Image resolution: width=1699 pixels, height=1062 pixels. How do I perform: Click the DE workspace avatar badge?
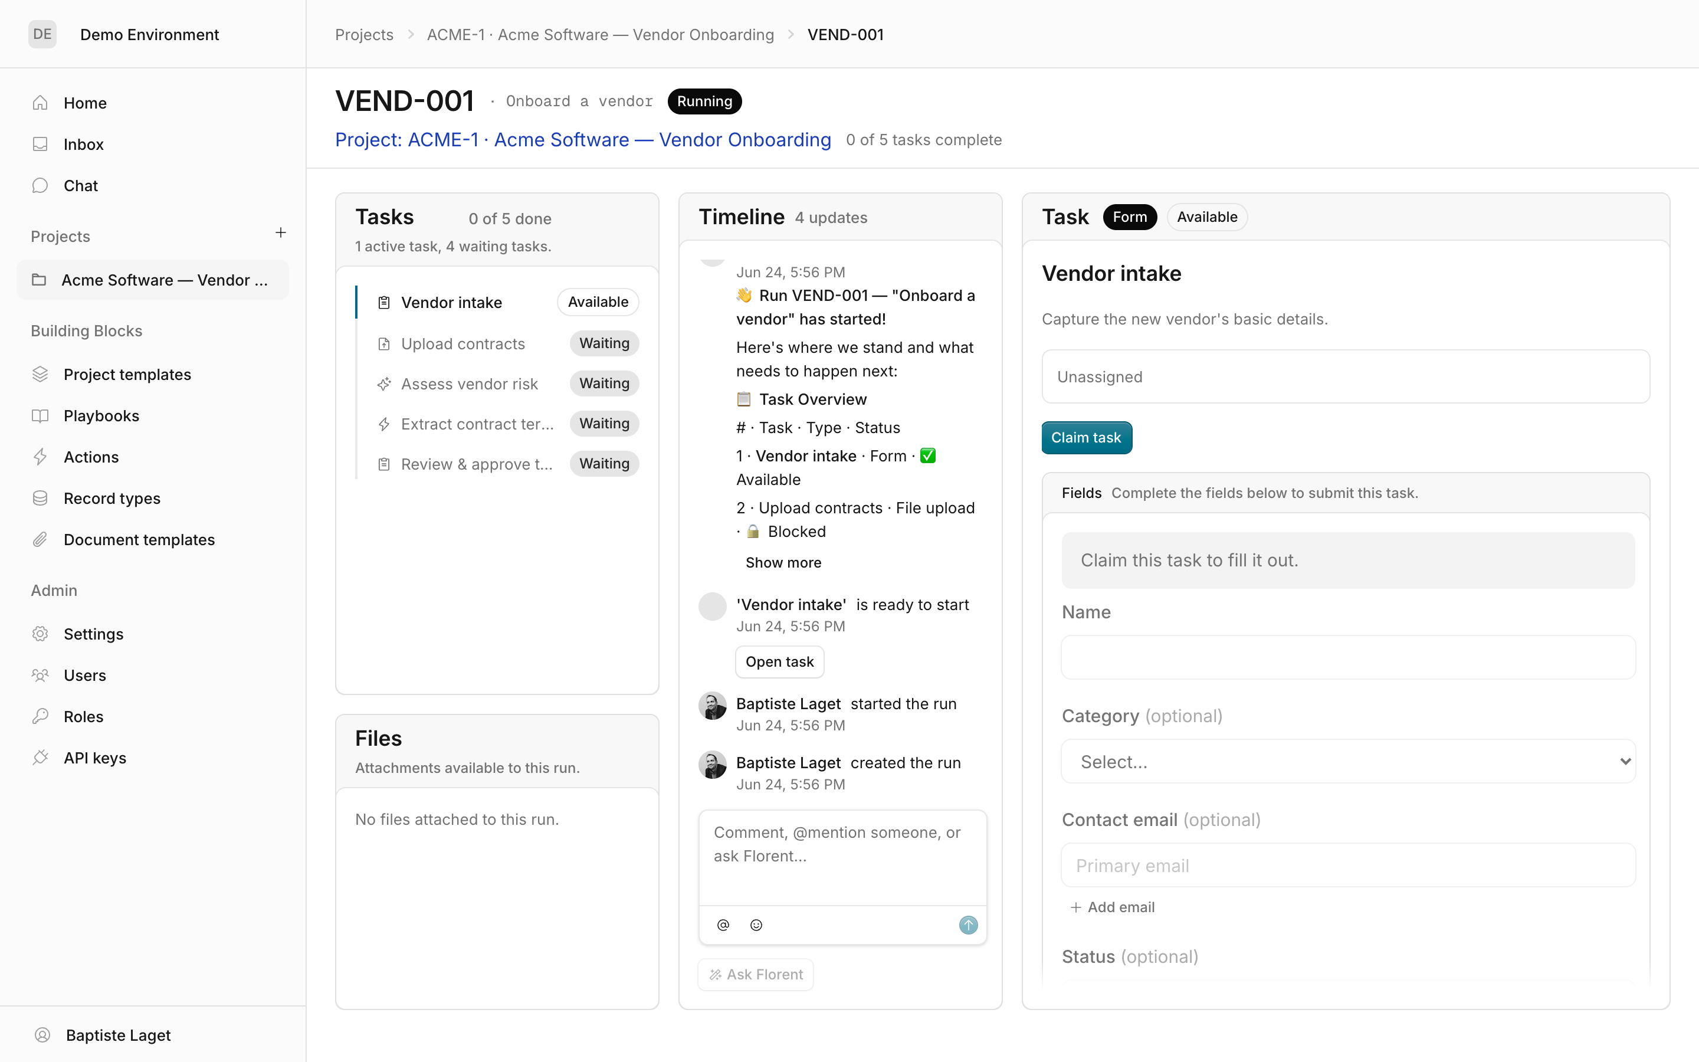(42, 34)
